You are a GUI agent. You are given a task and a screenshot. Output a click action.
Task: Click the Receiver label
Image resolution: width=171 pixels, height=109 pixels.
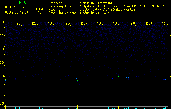(55, 10)
